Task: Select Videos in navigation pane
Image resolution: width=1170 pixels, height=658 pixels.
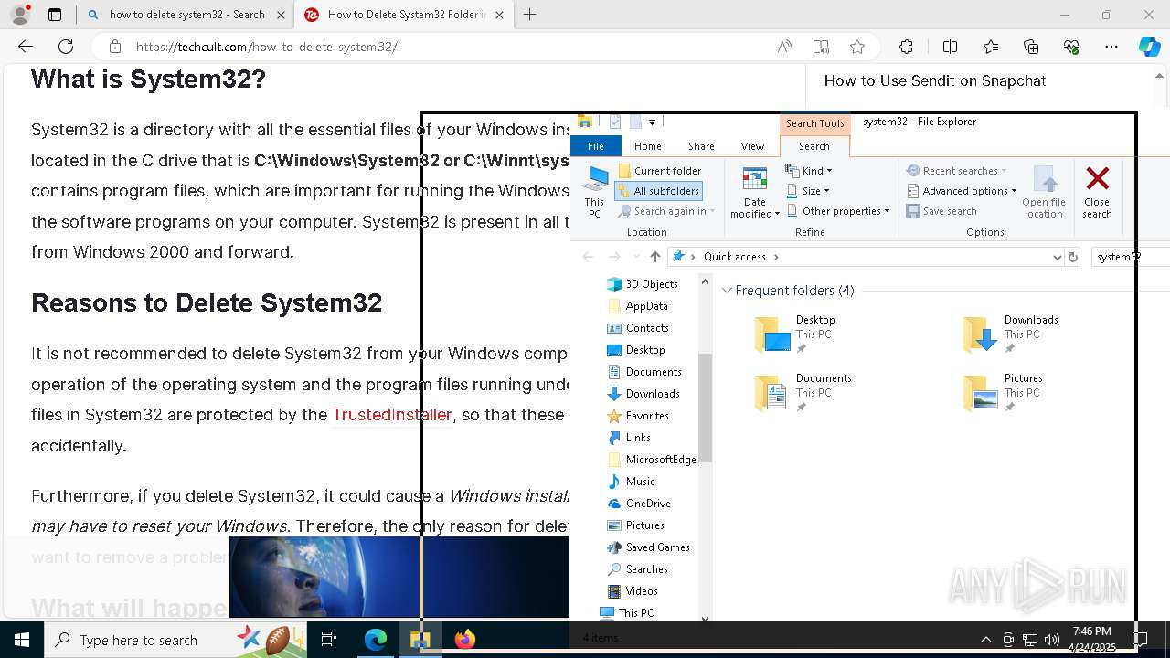Action: pyautogui.click(x=633, y=591)
